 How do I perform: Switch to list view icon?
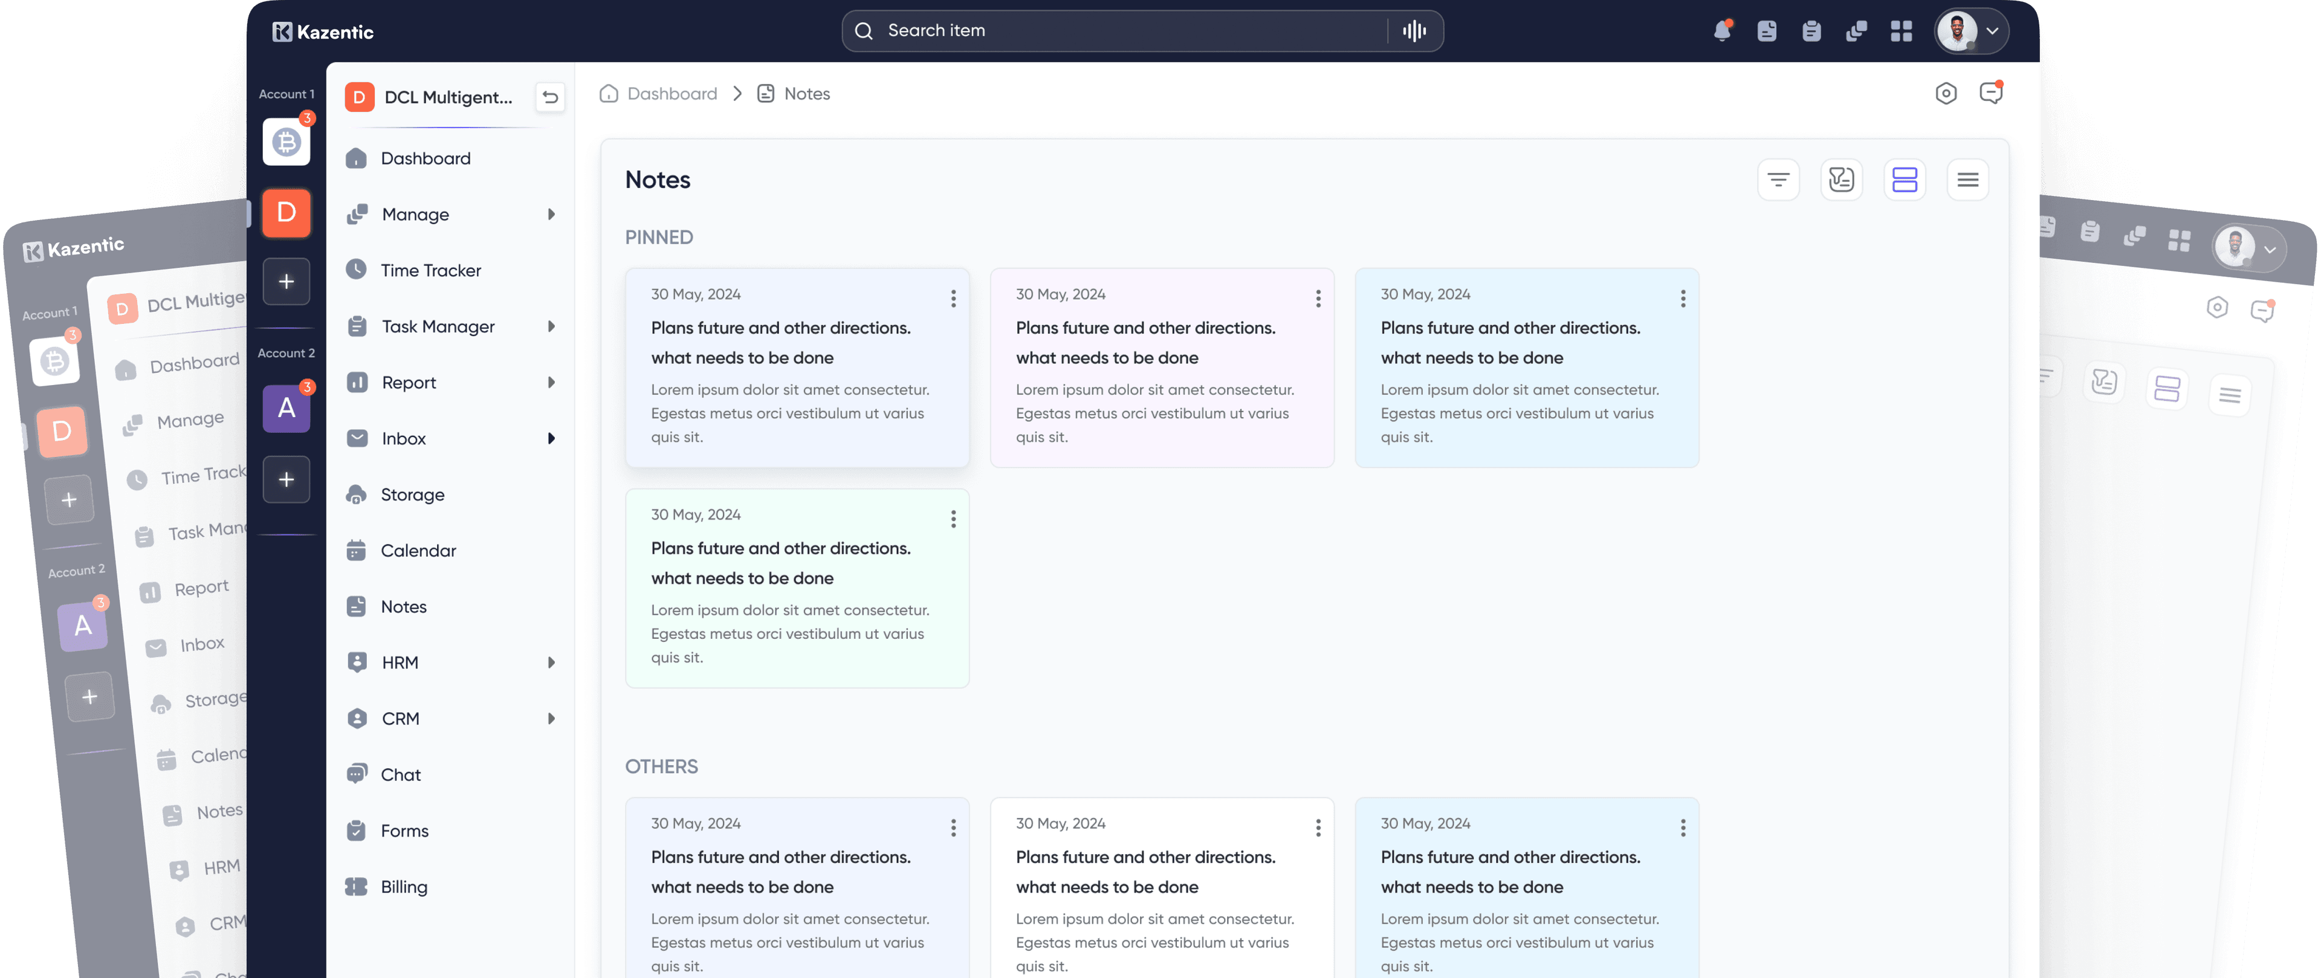(1968, 180)
